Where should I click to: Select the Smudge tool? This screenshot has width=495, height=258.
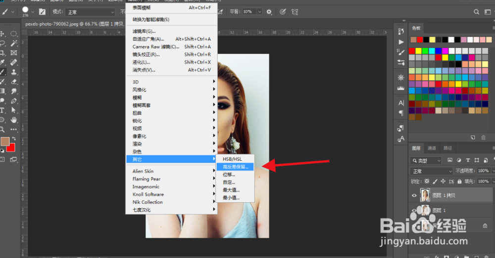point(13,91)
